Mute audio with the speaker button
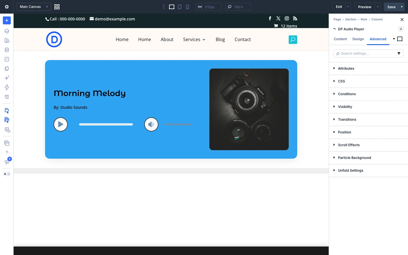Image resolution: width=408 pixels, height=255 pixels. point(151,124)
